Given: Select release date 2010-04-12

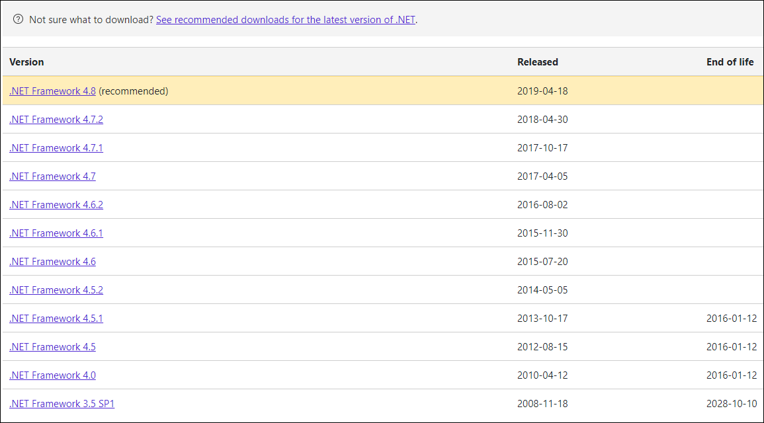Looking at the screenshot, I should [542, 375].
